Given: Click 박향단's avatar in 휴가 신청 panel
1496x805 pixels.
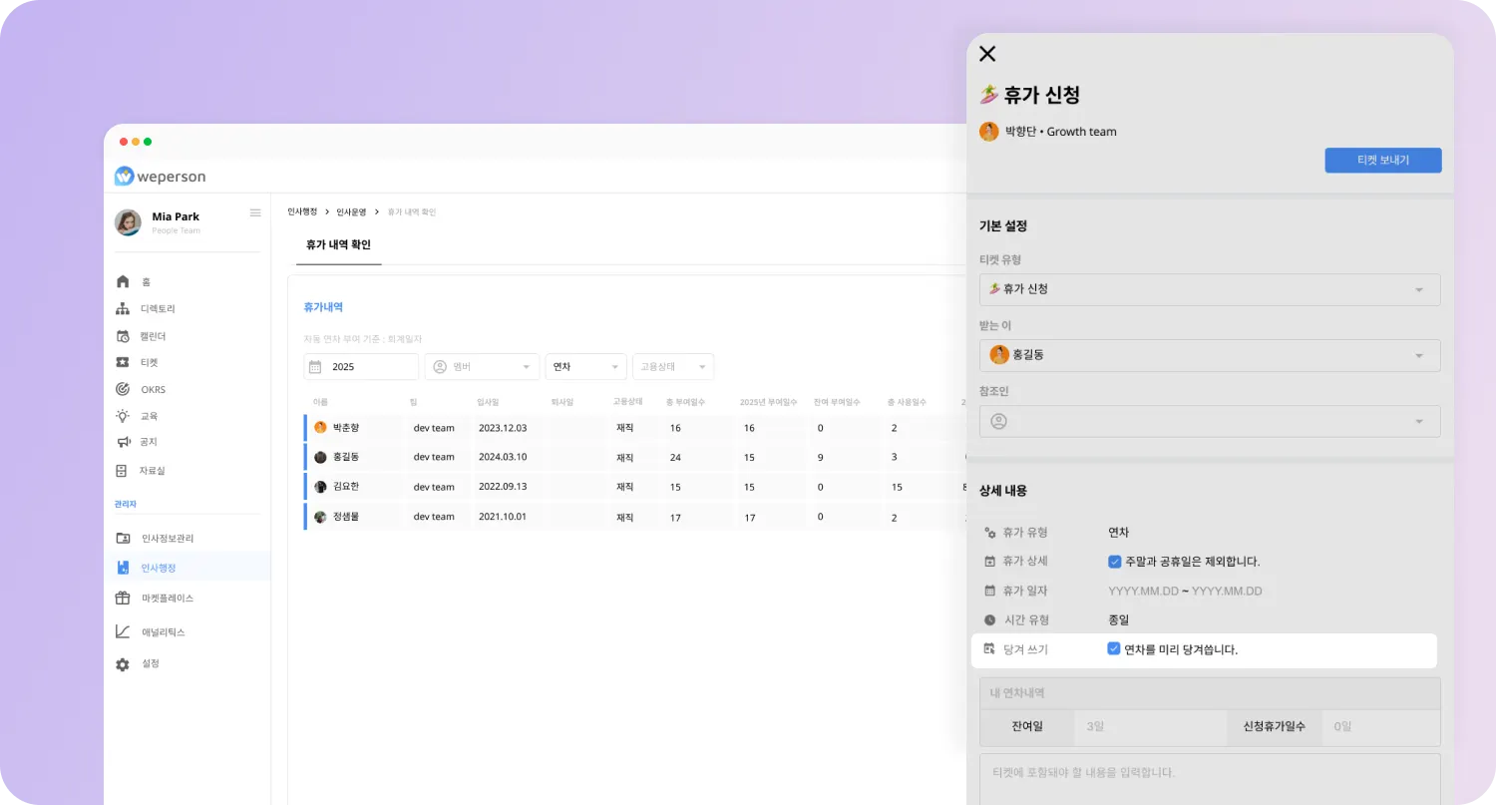Looking at the screenshot, I should point(989,132).
